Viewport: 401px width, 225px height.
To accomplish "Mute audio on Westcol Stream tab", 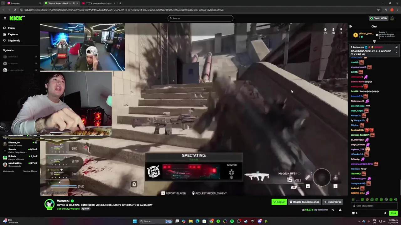I will [x=74, y=3].
